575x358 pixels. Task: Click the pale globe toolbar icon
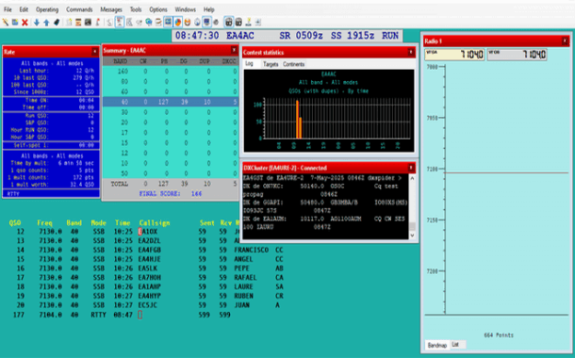(197, 23)
